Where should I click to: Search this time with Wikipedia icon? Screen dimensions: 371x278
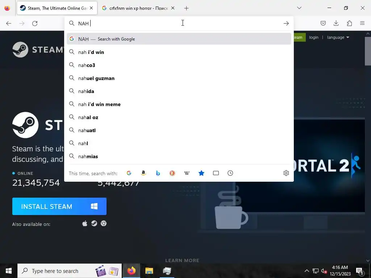click(187, 173)
